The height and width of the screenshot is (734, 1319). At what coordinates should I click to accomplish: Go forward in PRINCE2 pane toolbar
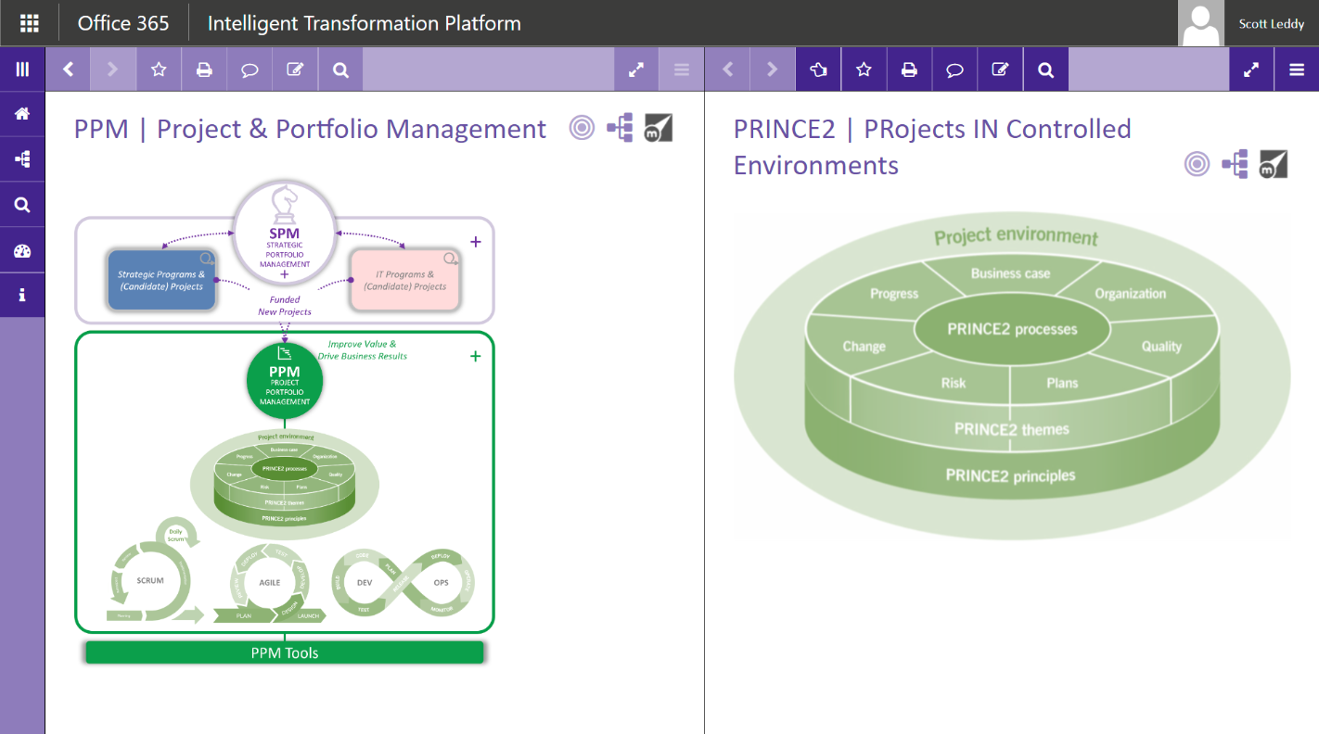[x=773, y=70]
